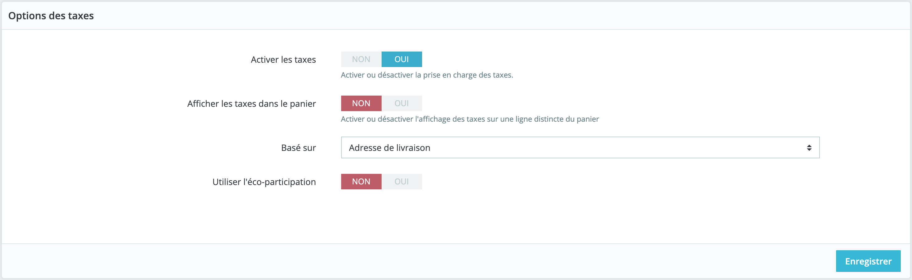Screen dimensions: 912x280
Task: Click the Utiliser l'éco-participation label
Action: coord(264,182)
